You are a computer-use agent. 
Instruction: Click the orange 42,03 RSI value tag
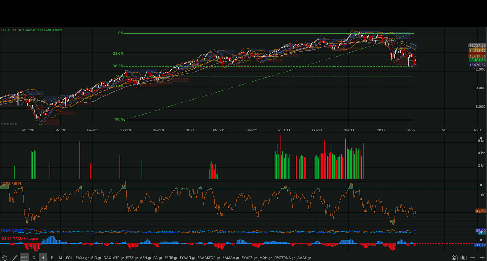480,211
